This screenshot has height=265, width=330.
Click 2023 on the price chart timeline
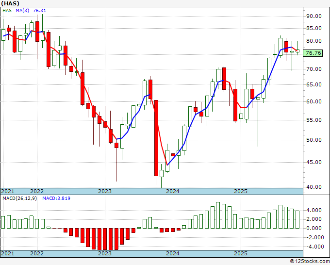[105, 191]
